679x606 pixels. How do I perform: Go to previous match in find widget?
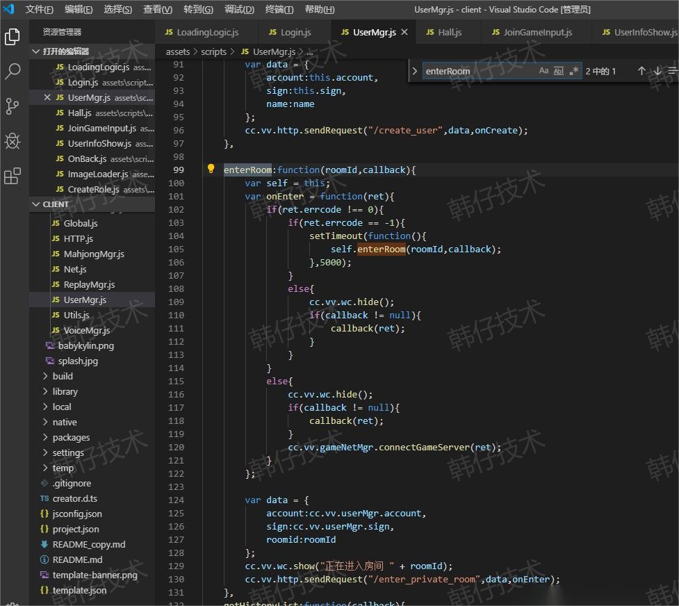(x=641, y=71)
